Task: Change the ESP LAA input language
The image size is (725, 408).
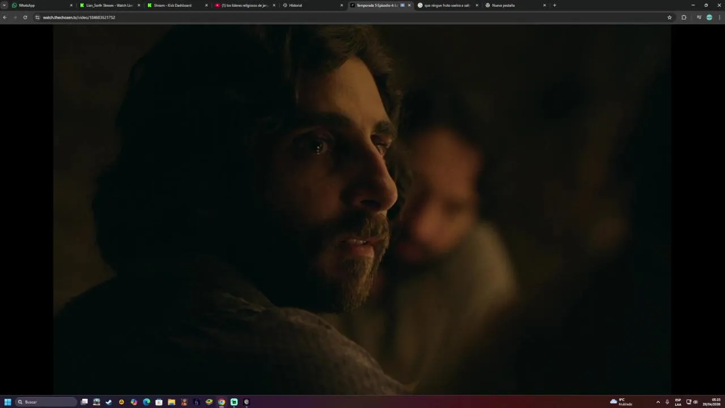Action: (678, 402)
